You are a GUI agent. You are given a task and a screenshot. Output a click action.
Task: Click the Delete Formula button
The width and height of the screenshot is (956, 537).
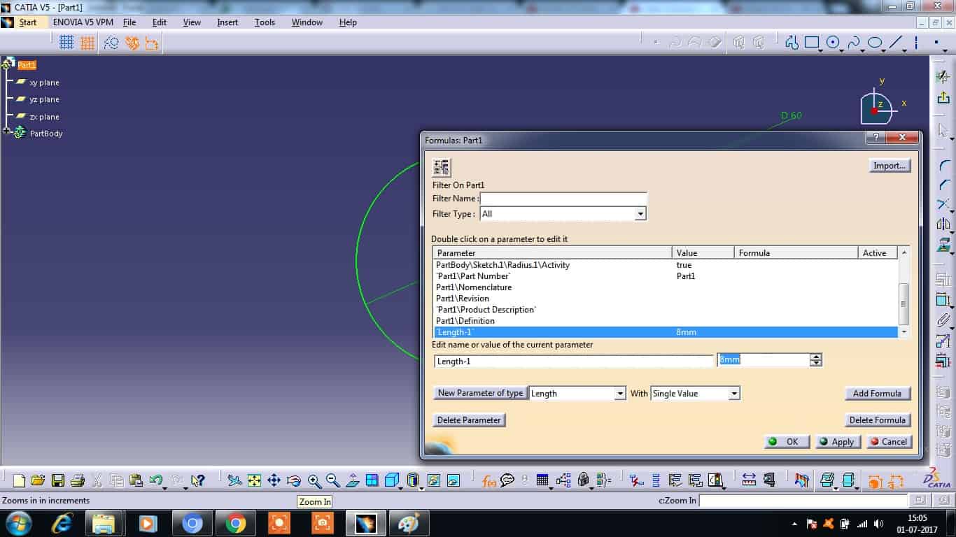pos(877,420)
